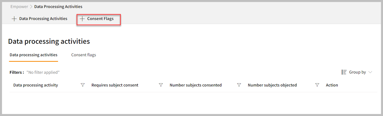Open filter for Requires subject consent column
Image resolution: width=383 pixels, height=116 pixels.
(x=161, y=85)
